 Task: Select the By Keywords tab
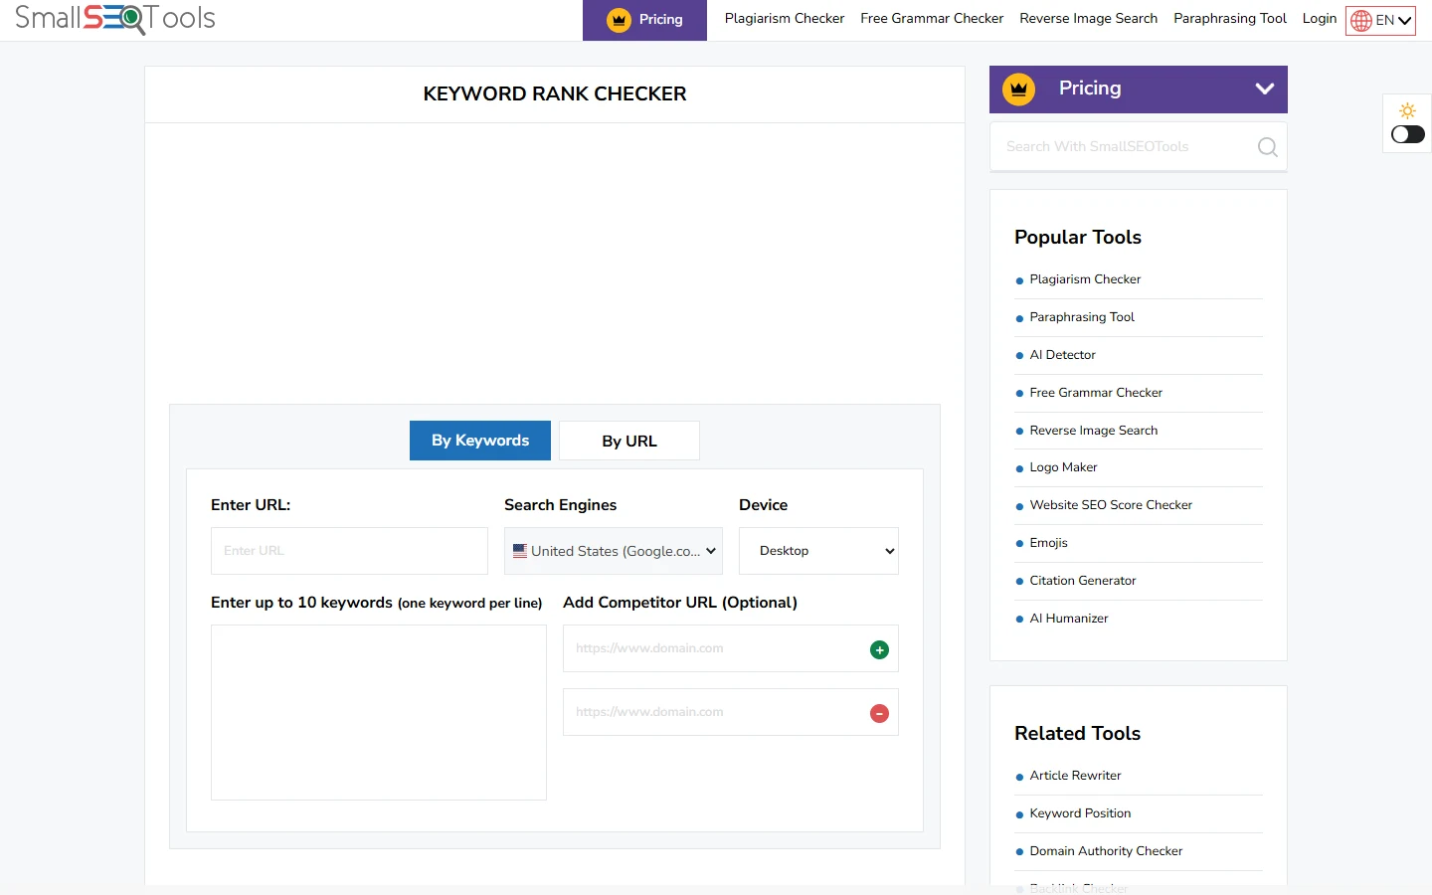(x=480, y=441)
